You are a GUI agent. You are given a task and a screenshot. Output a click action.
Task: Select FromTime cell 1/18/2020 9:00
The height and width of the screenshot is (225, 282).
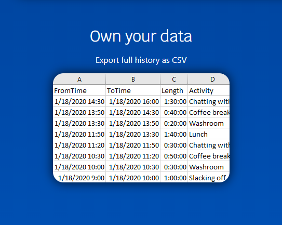coord(79,178)
